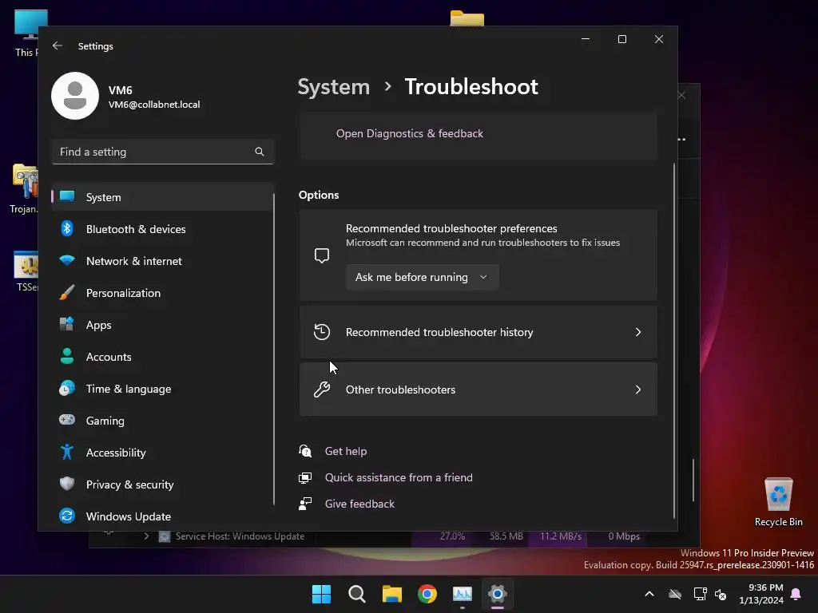The image size is (818, 613).
Task: Click the VM6 profile avatar picture
Action: tap(75, 96)
